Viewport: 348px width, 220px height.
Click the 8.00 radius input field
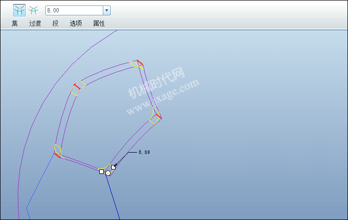click(x=74, y=10)
